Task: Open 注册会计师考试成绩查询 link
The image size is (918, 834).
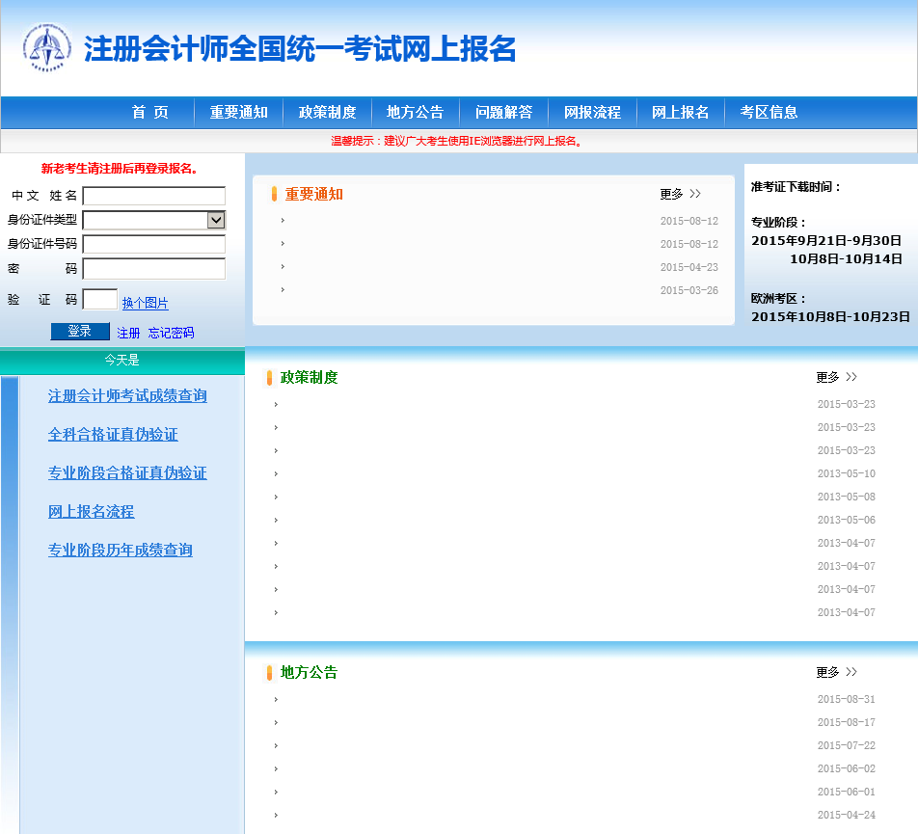Action: click(127, 396)
